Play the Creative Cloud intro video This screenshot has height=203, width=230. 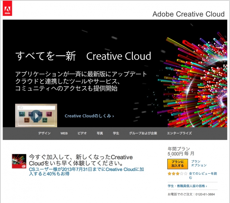click(36, 115)
